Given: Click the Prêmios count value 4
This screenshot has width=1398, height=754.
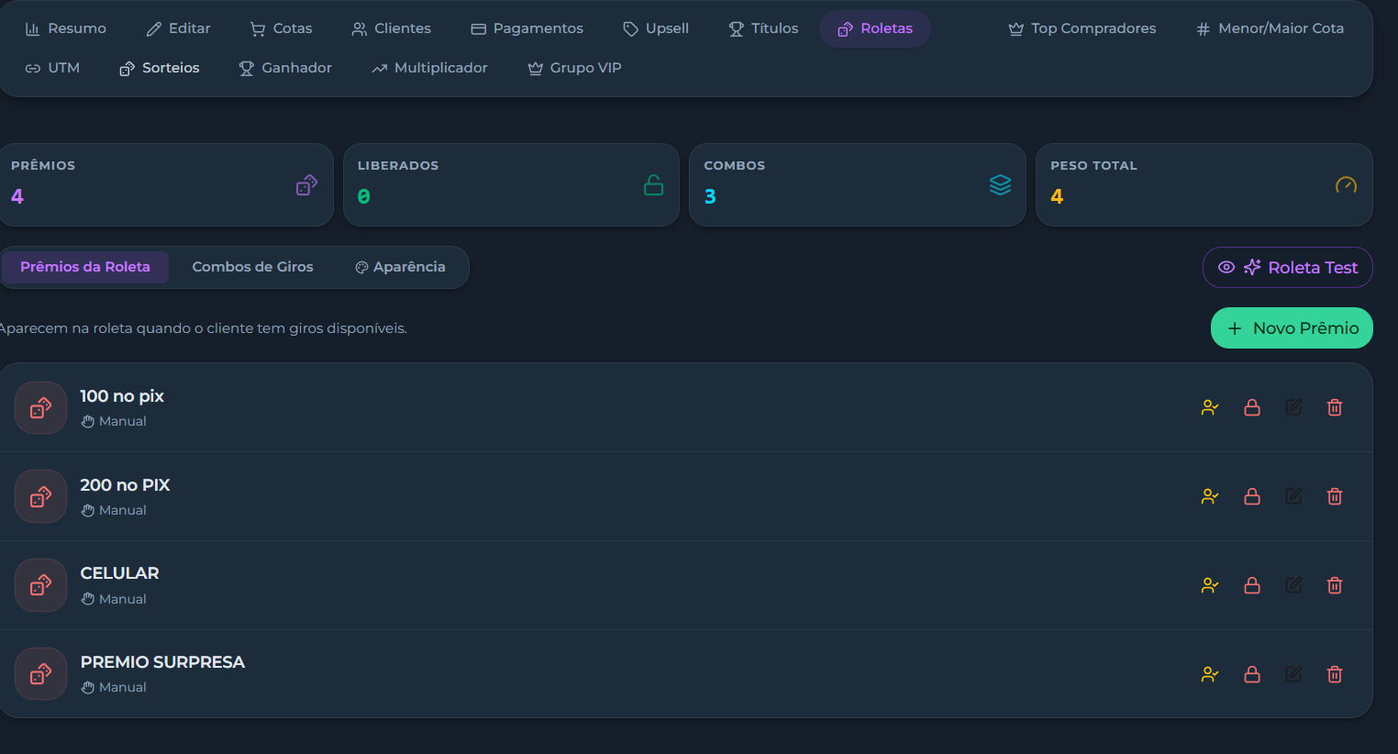Looking at the screenshot, I should [x=17, y=196].
